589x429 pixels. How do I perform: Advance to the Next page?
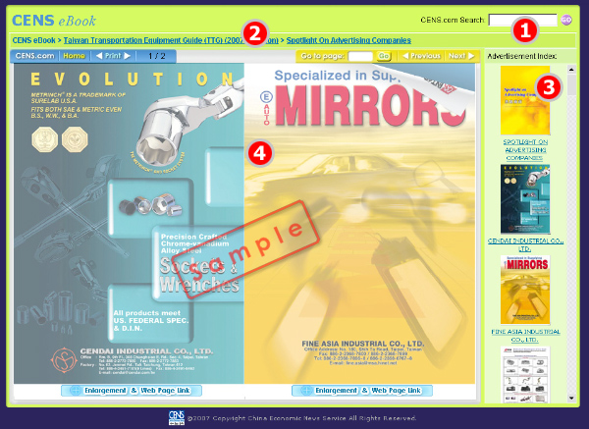(460, 56)
